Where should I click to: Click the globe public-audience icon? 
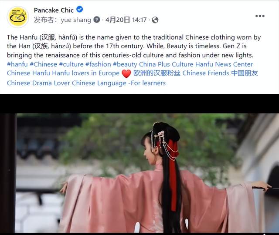pyautogui.click(x=155, y=20)
